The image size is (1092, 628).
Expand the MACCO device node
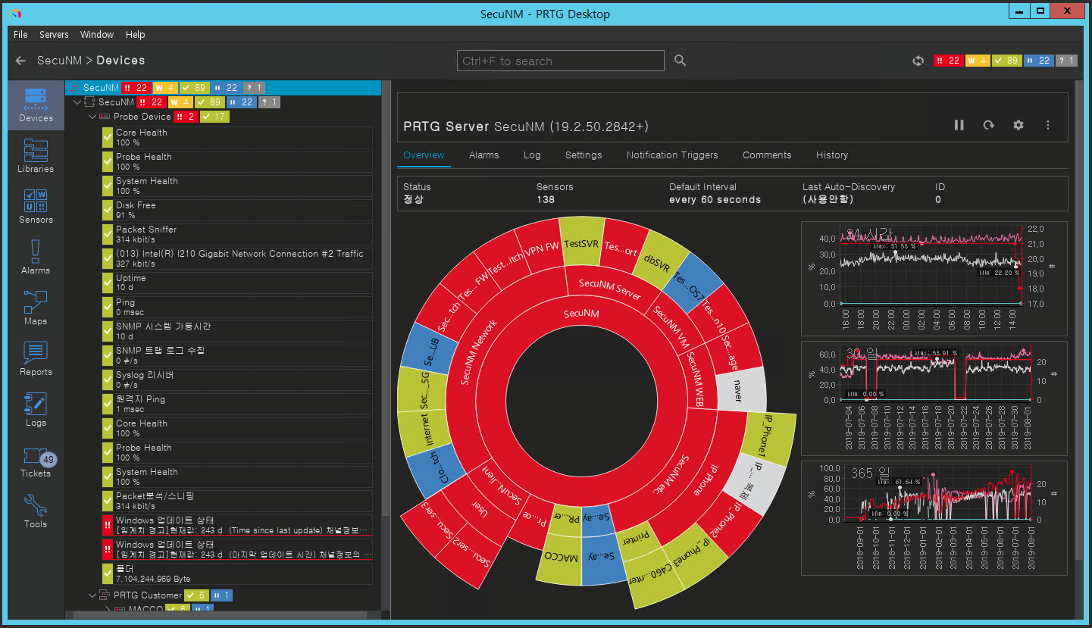[108, 609]
